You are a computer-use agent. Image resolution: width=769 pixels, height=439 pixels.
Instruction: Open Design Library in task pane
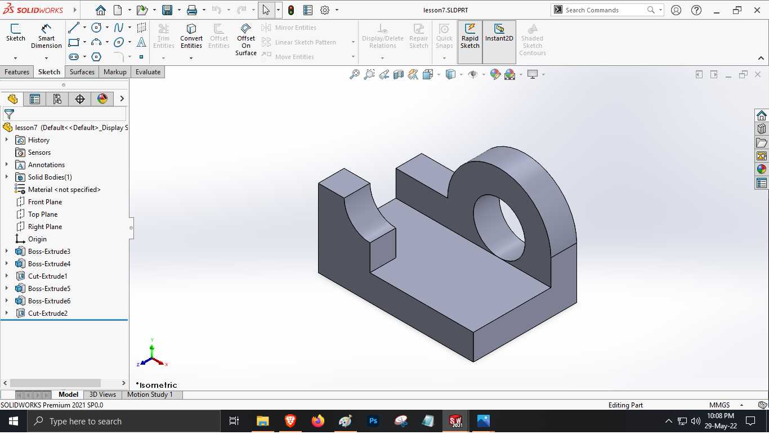762,129
